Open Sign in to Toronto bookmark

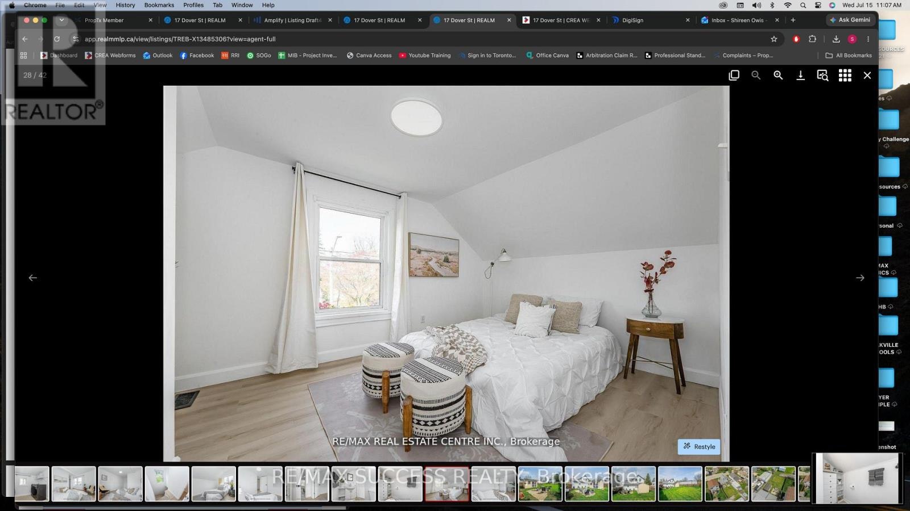click(x=487, y=55)
